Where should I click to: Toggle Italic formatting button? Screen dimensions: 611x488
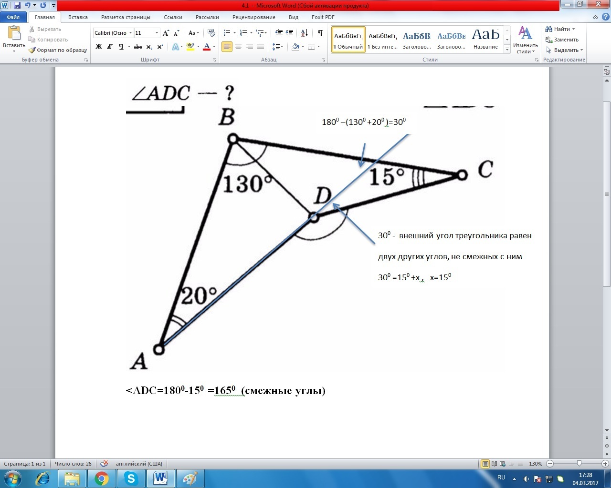tap(110, 47)
